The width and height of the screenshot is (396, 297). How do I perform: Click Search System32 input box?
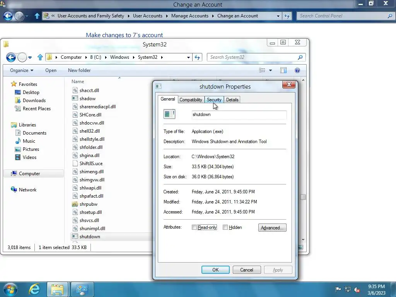(253, 57)
